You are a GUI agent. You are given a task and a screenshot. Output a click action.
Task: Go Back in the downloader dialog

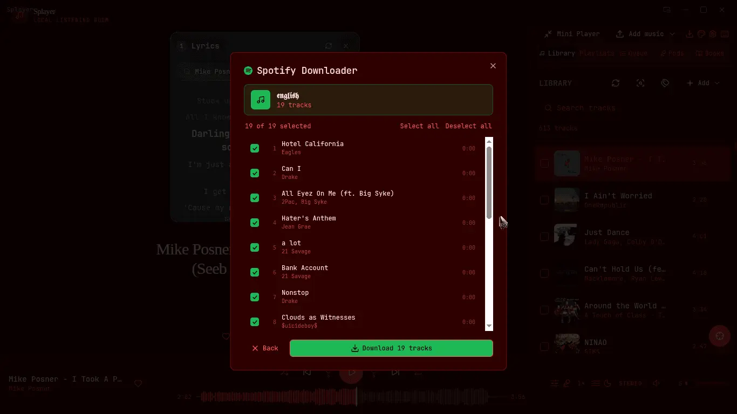coord(265,348)
